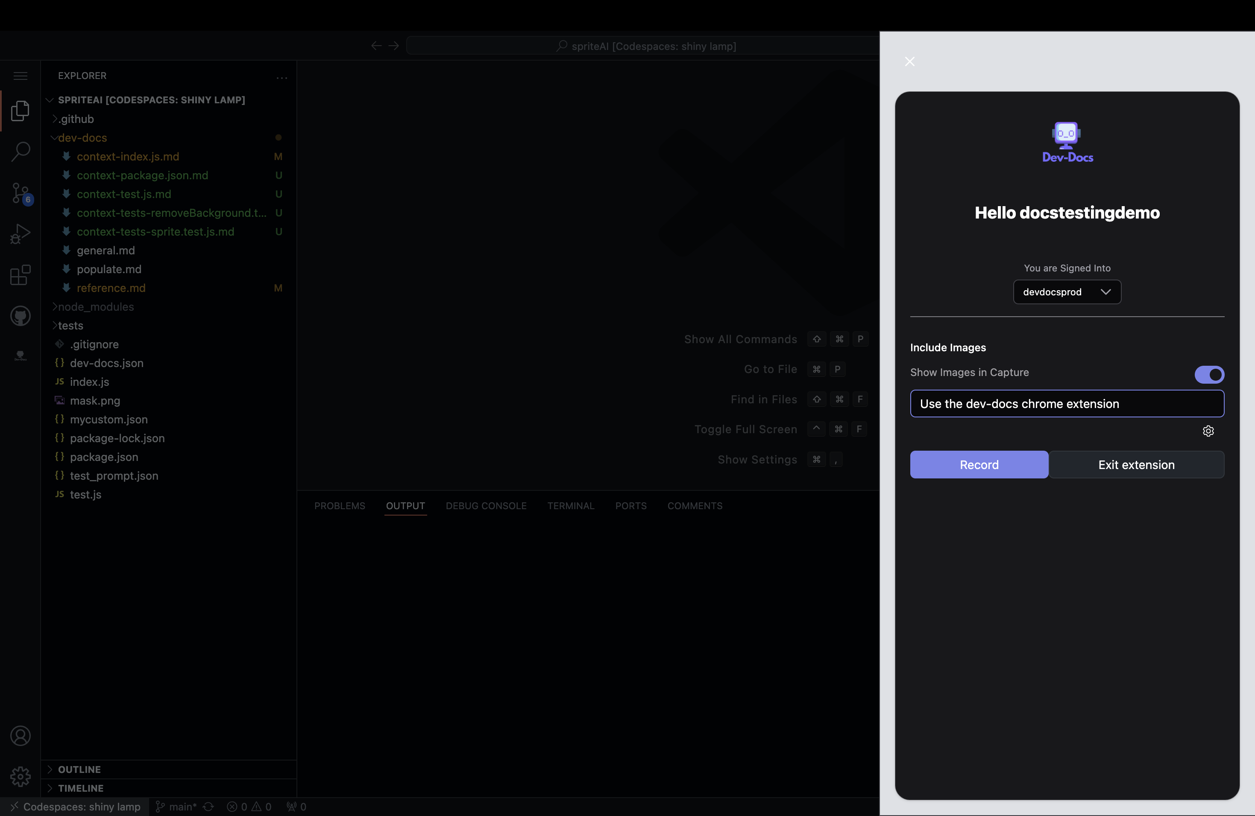Open the Source Control view
The width and height of the screenshot is (1255, 816).
pyautogui.click(x=20, y=193)
